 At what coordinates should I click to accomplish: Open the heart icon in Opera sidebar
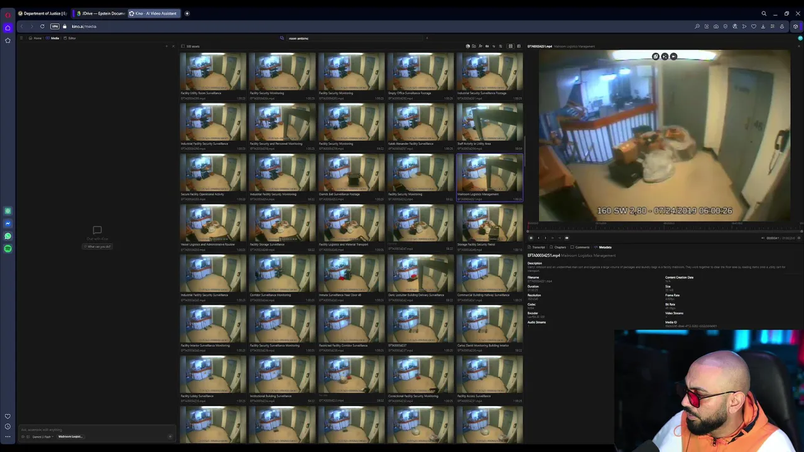pos(8,416)
